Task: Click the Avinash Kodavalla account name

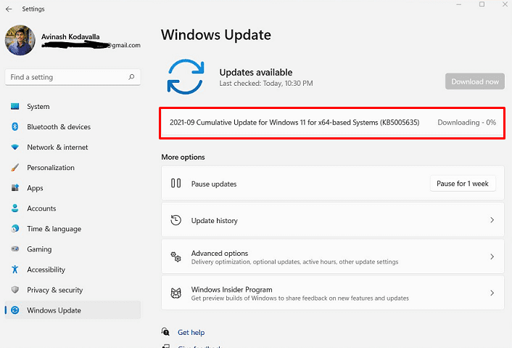Action: click(x=70, y=36)
